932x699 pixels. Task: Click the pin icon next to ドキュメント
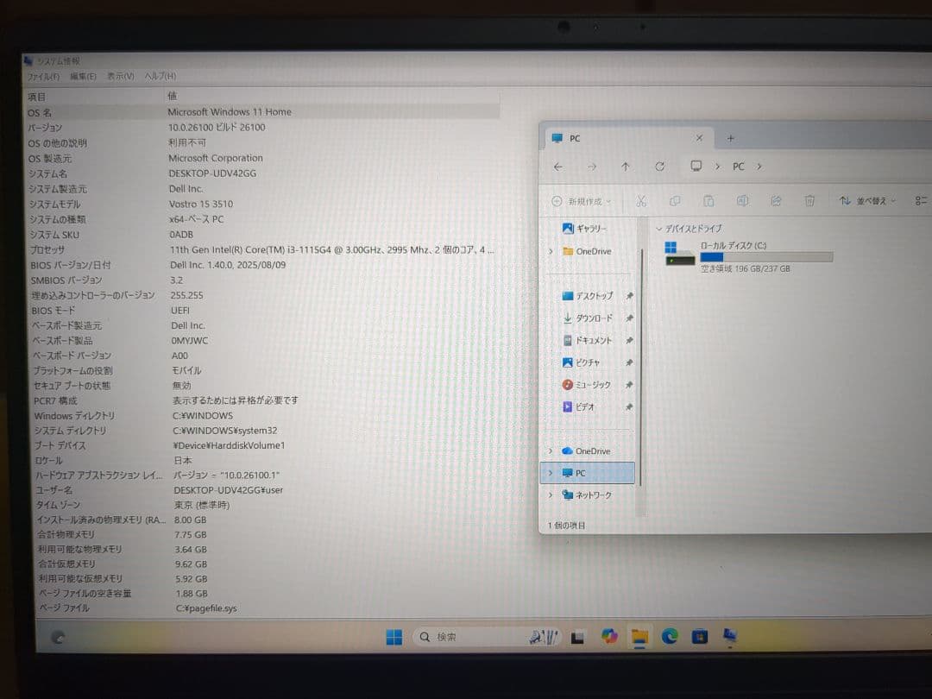point(629,340)
